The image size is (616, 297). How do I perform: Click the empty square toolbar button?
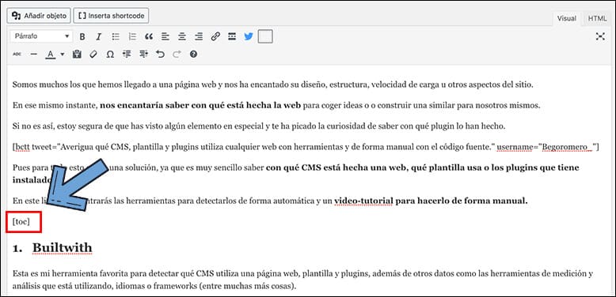[x=265, y=37]
